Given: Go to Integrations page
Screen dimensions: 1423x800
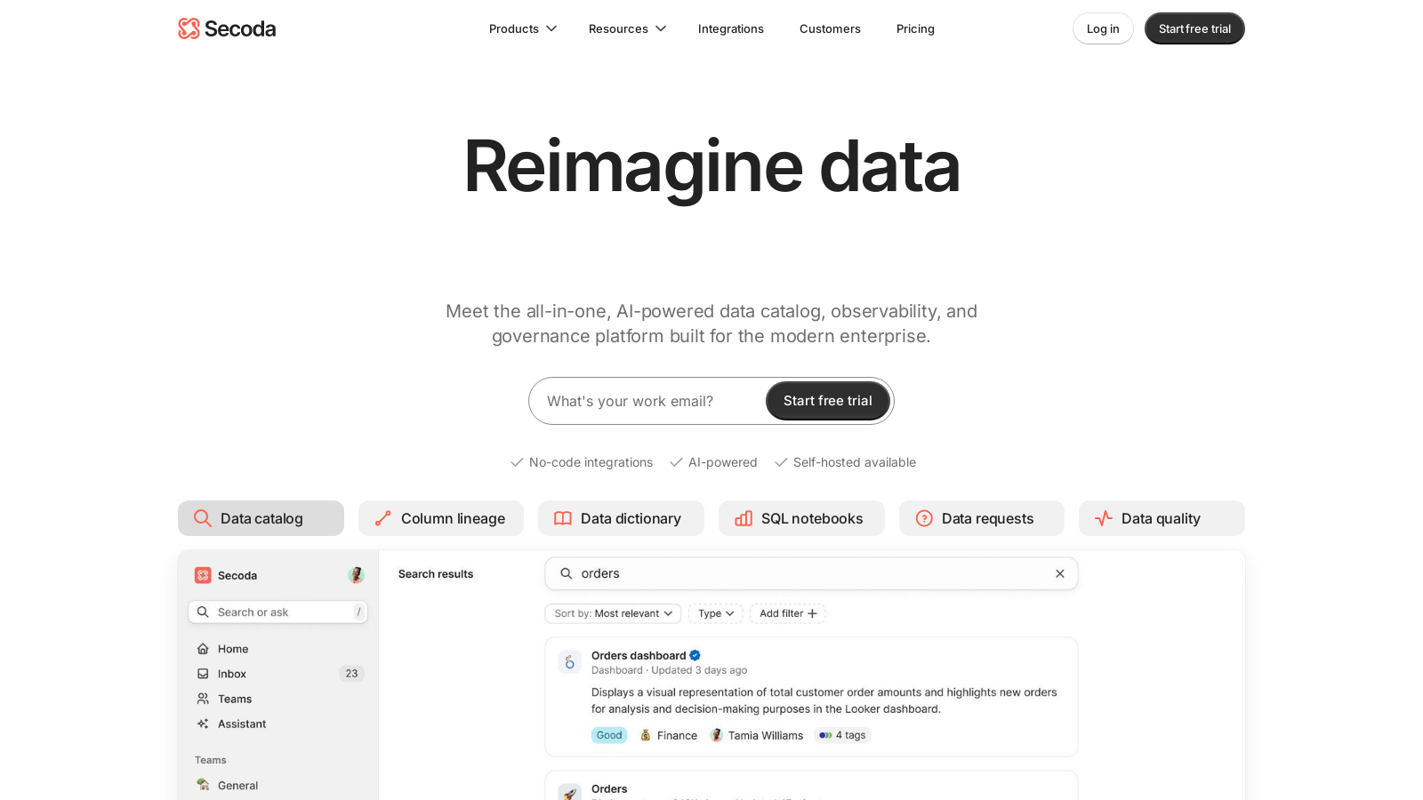Looking at the screenshot, I should (731, 28).
